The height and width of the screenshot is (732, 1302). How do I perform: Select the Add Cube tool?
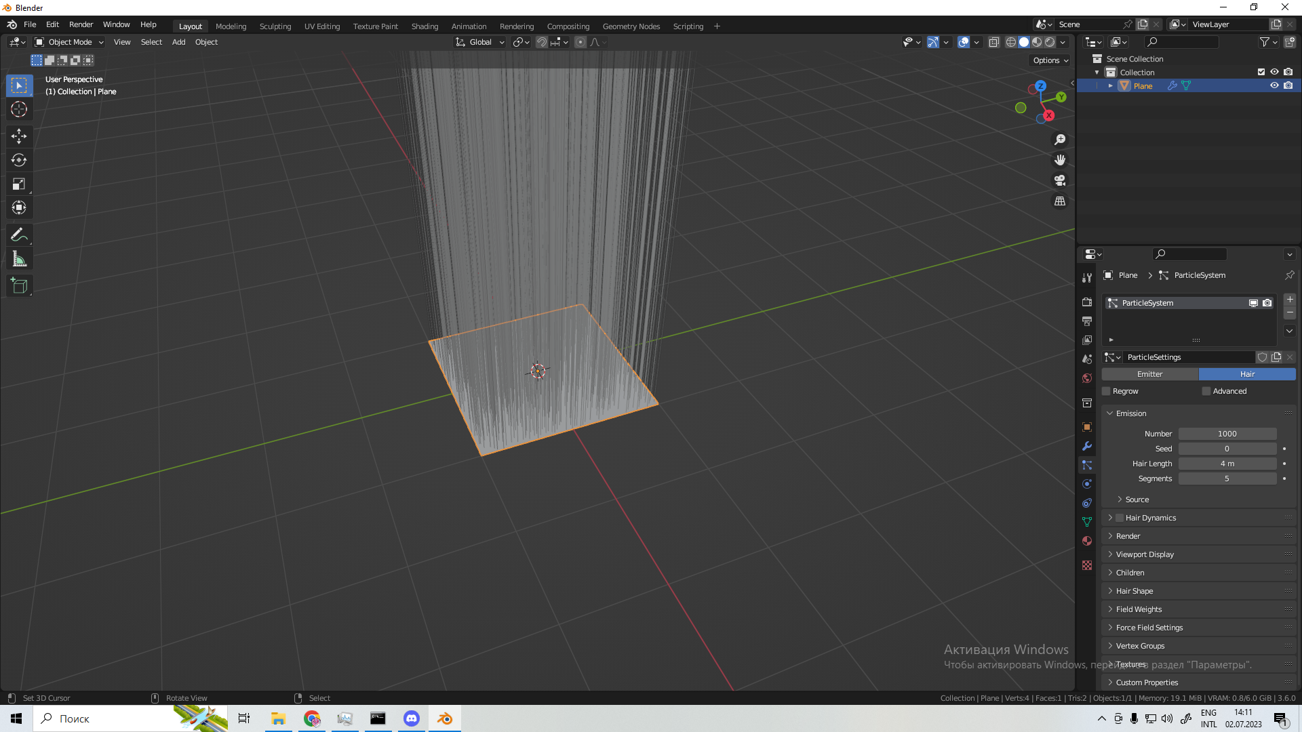pyautogui.click(x=19, y=286)
